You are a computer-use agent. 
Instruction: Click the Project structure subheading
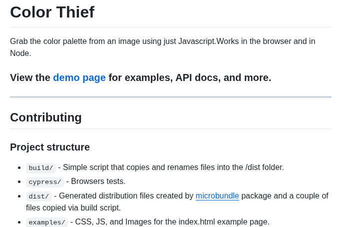50,147
